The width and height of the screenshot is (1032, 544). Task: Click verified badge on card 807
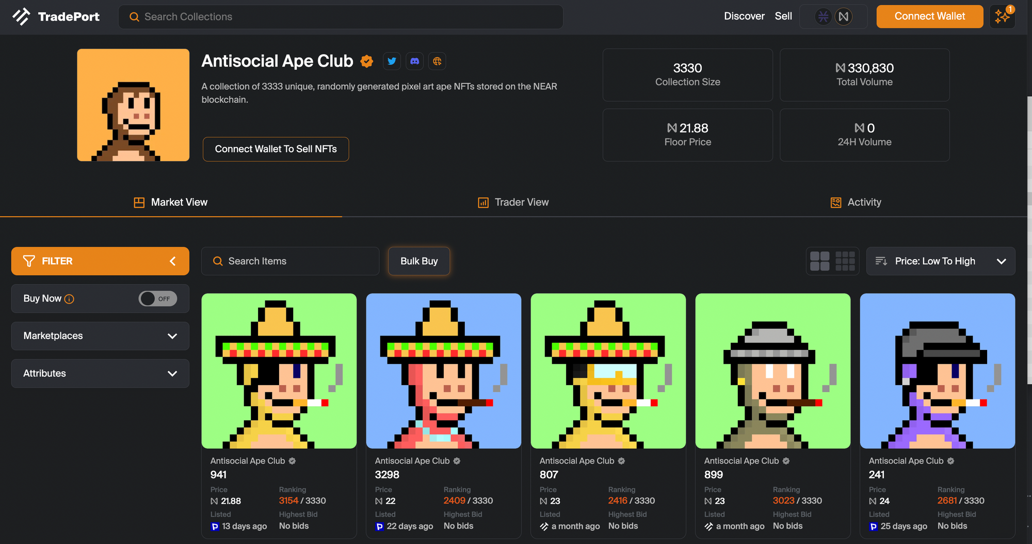point(621,461)
